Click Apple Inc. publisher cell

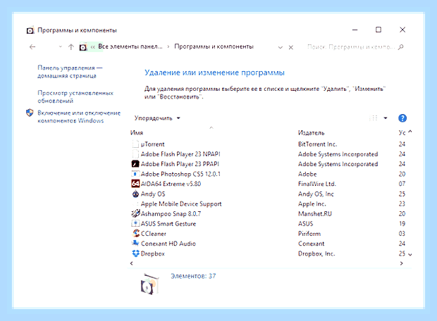pos(312,203)
